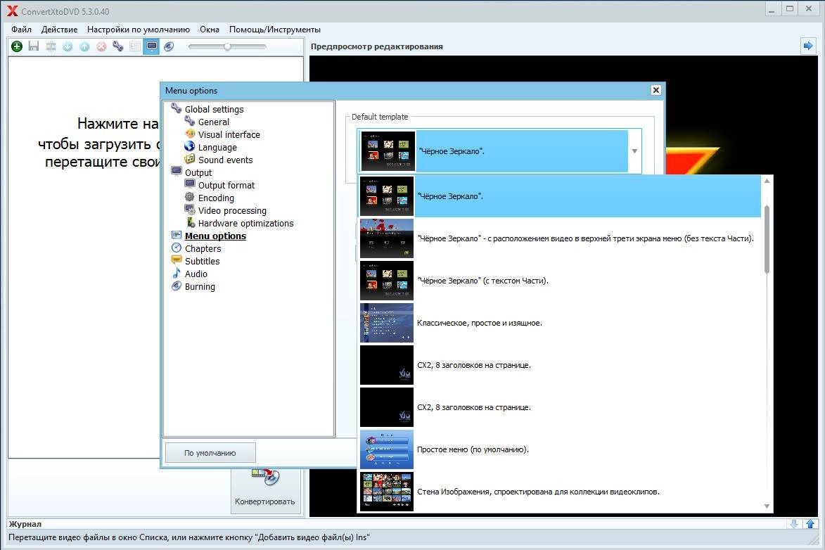Open Hardware optimizations settings
Screen dimensions: 825x550
click(245, 223)
